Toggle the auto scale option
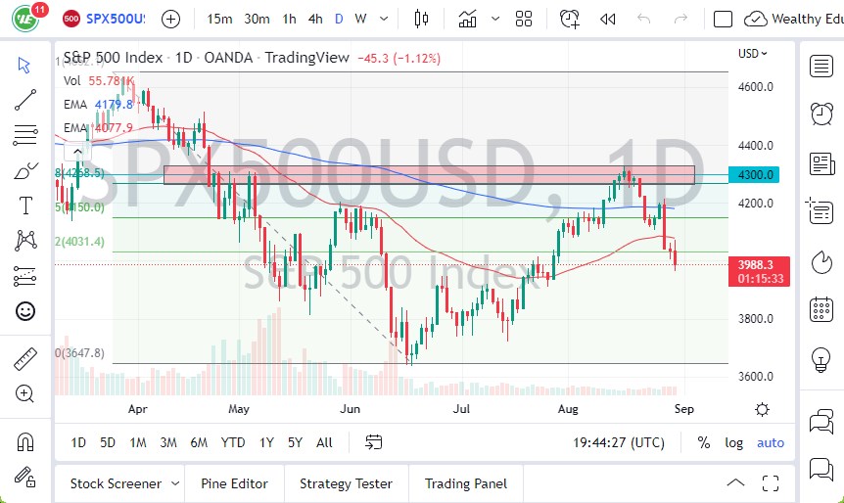 pos(771,442)
